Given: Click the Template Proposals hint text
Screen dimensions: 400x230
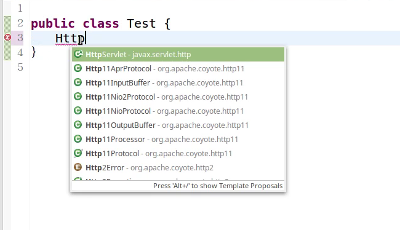Looking at the screenshot, I should click(x=218, y=186).
